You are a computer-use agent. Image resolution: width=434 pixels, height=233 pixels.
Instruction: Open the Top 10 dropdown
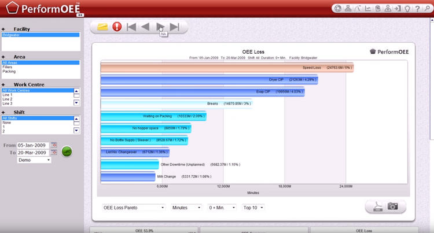[x=253, y=208]
